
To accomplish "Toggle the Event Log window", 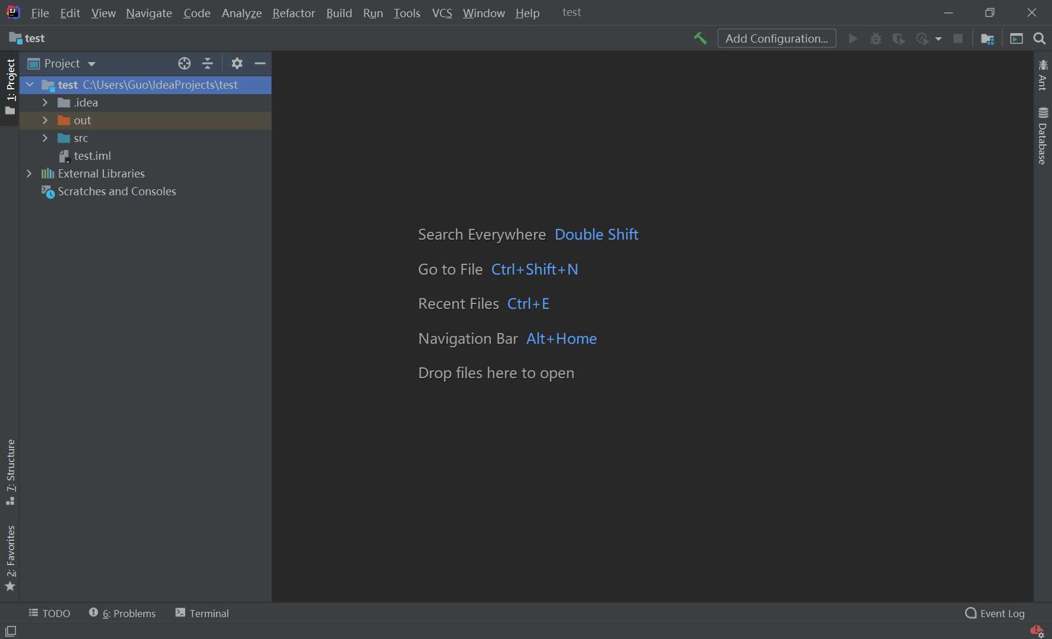I will [995, 614].
